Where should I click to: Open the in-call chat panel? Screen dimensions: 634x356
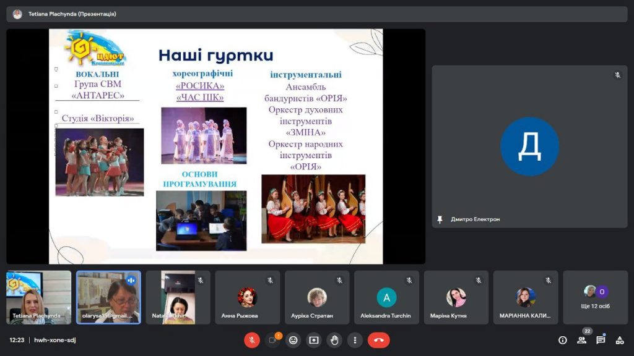pyautogui.click(x=601, y=340)
